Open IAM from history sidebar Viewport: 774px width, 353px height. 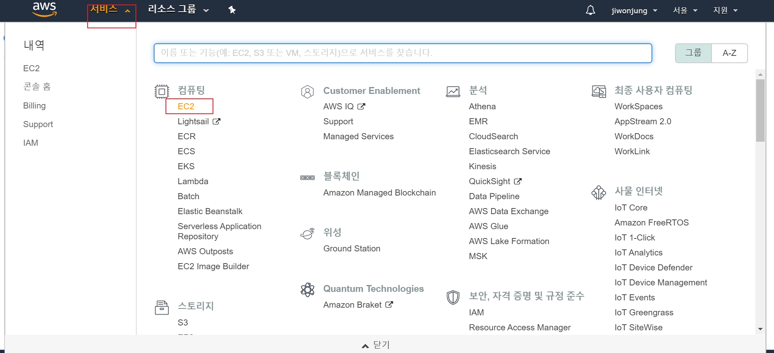30,143
